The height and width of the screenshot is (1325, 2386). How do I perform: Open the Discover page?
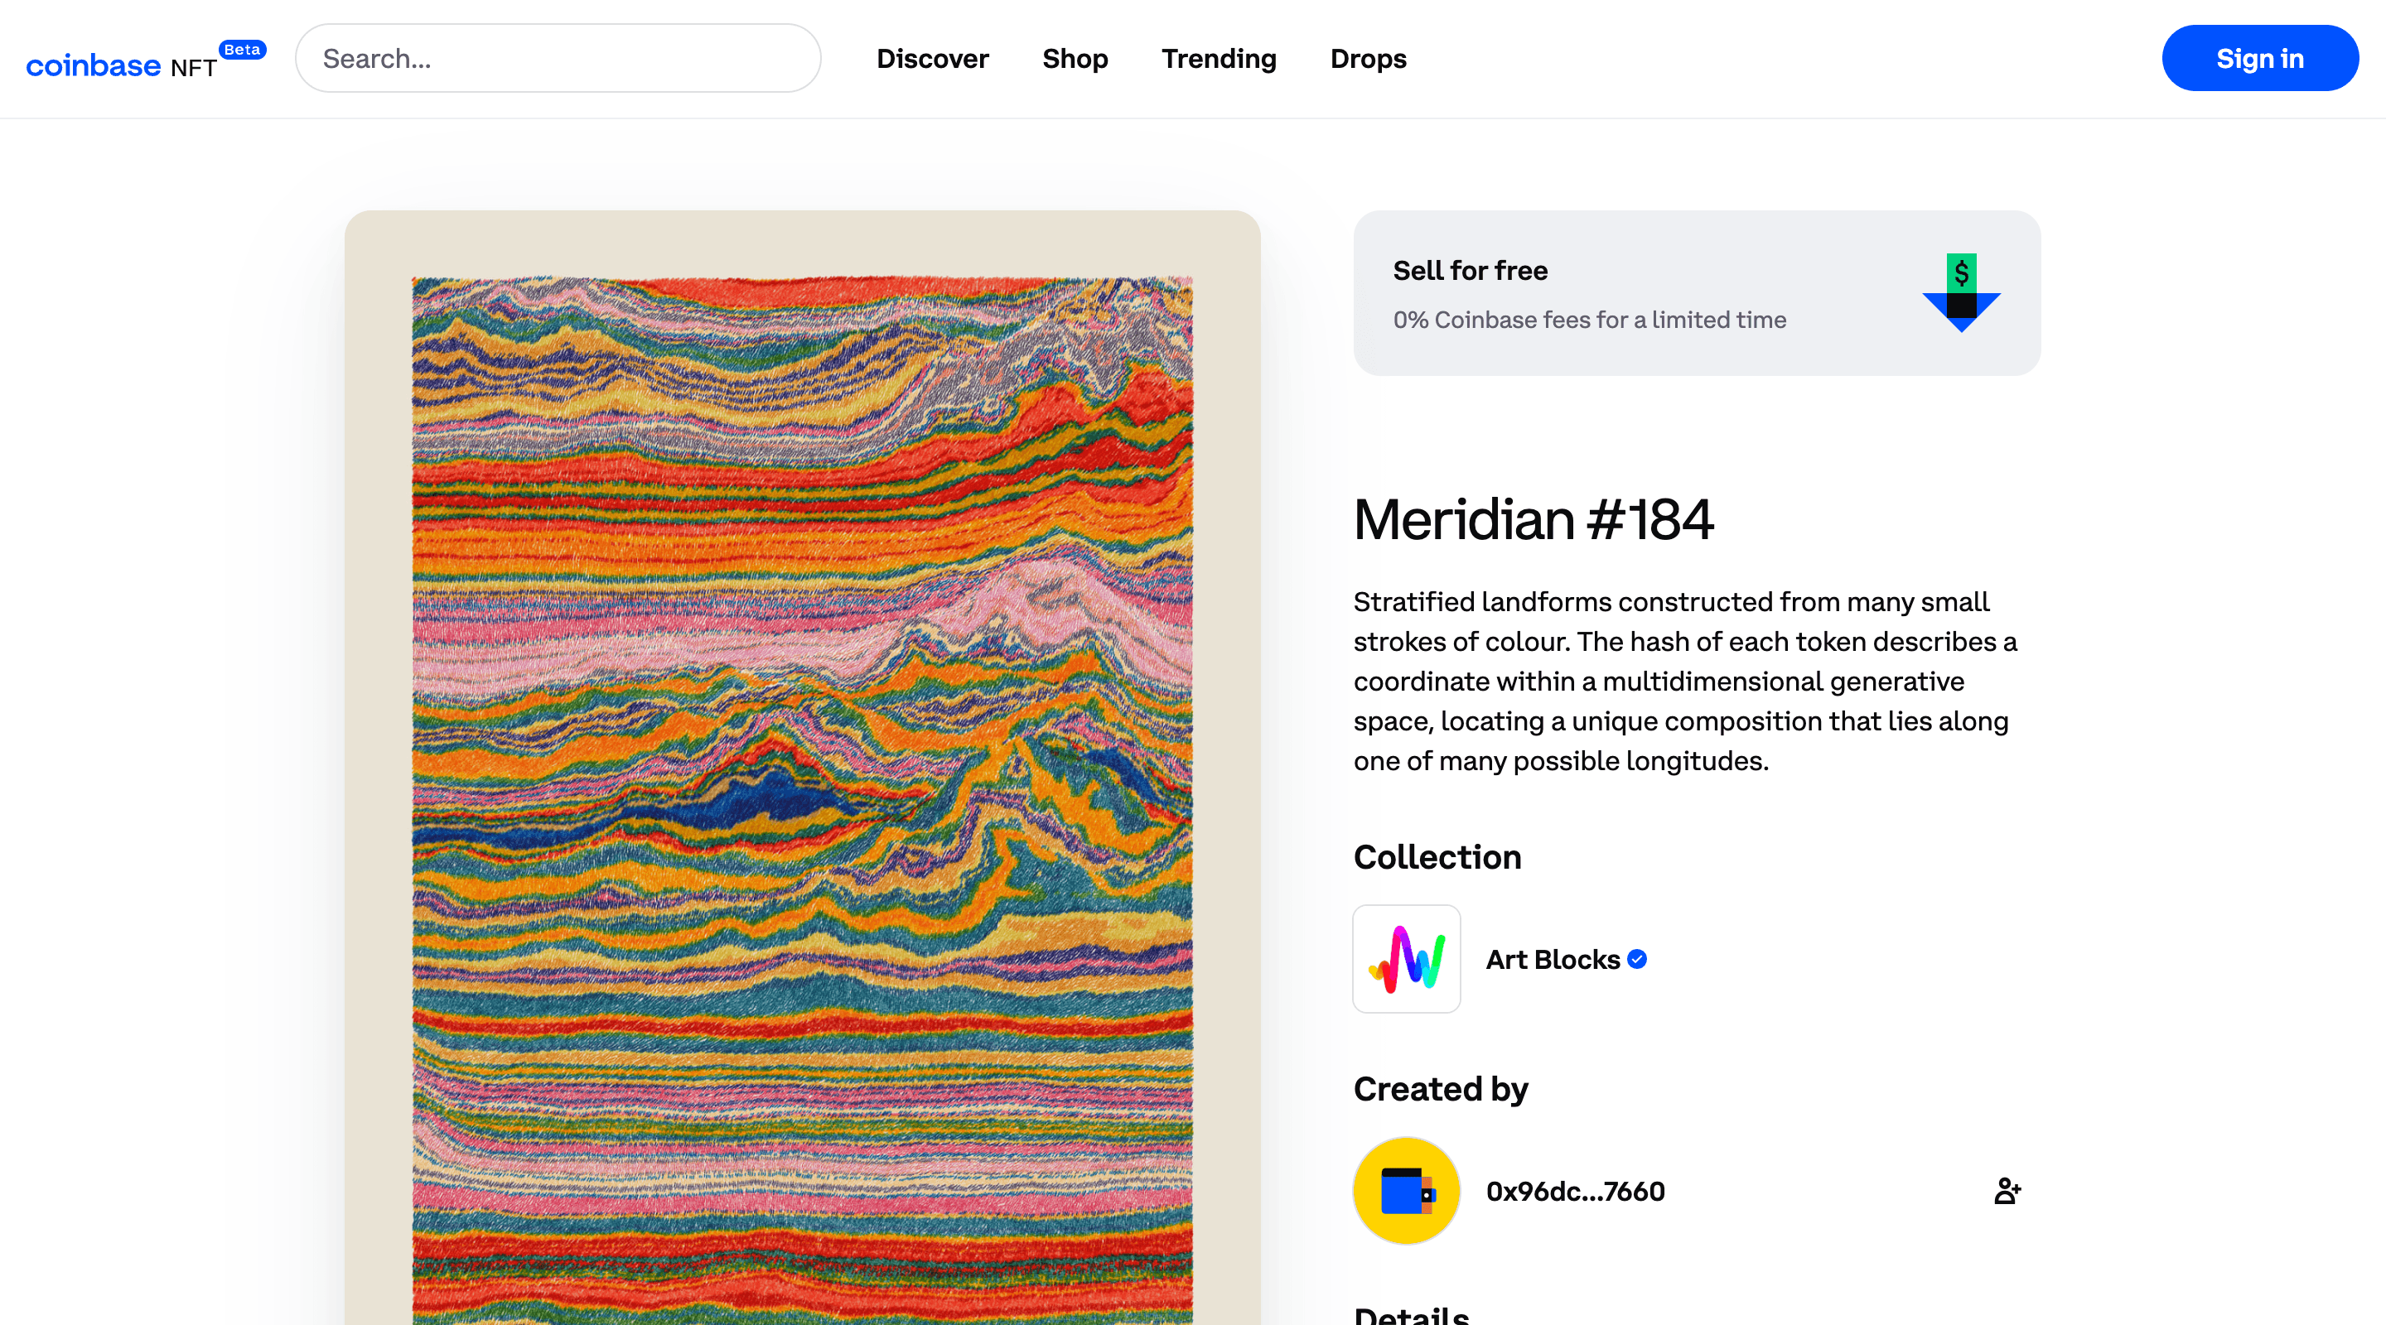[x=932, y=58]
